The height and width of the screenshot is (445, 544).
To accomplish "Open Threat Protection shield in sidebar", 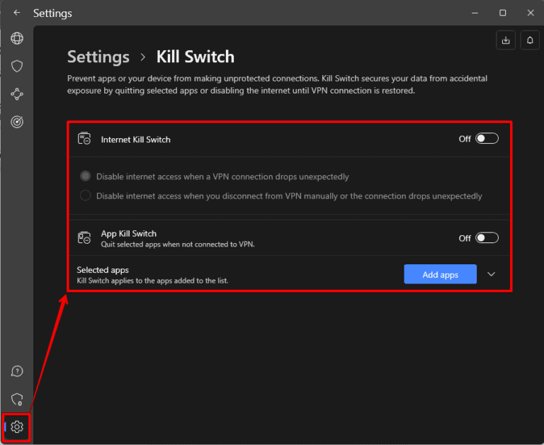I will [17, 66].
